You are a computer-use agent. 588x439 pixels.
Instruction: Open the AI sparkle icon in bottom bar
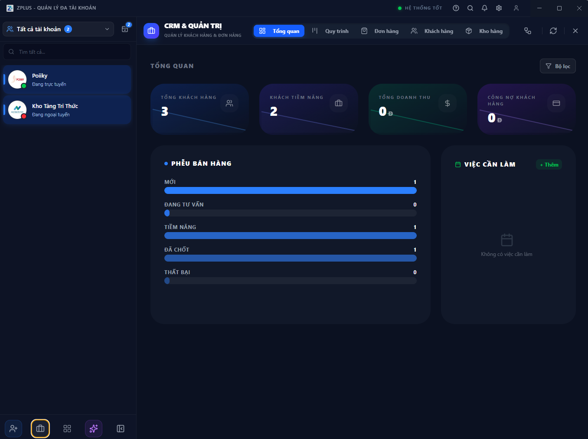click(94, 429)
